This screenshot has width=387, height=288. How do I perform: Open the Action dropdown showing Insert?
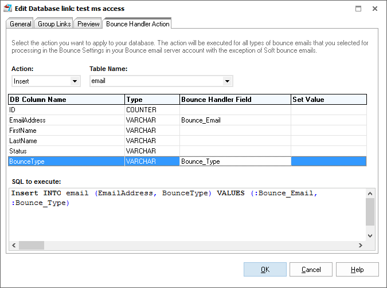point(46,81)
